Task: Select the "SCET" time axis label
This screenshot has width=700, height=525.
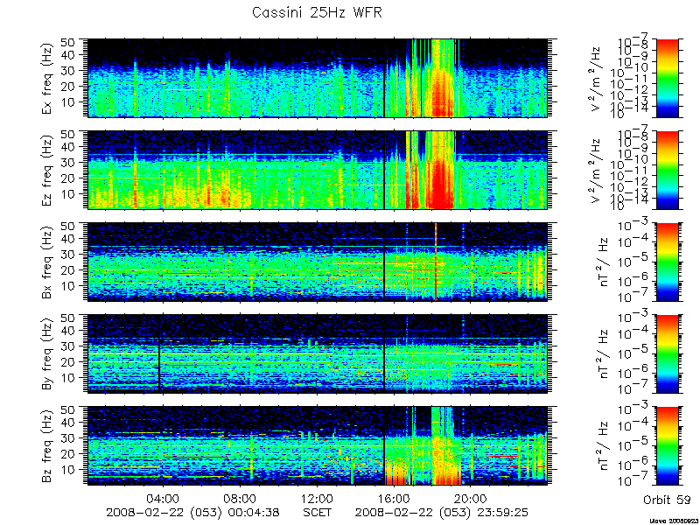Action: point(318,512)
